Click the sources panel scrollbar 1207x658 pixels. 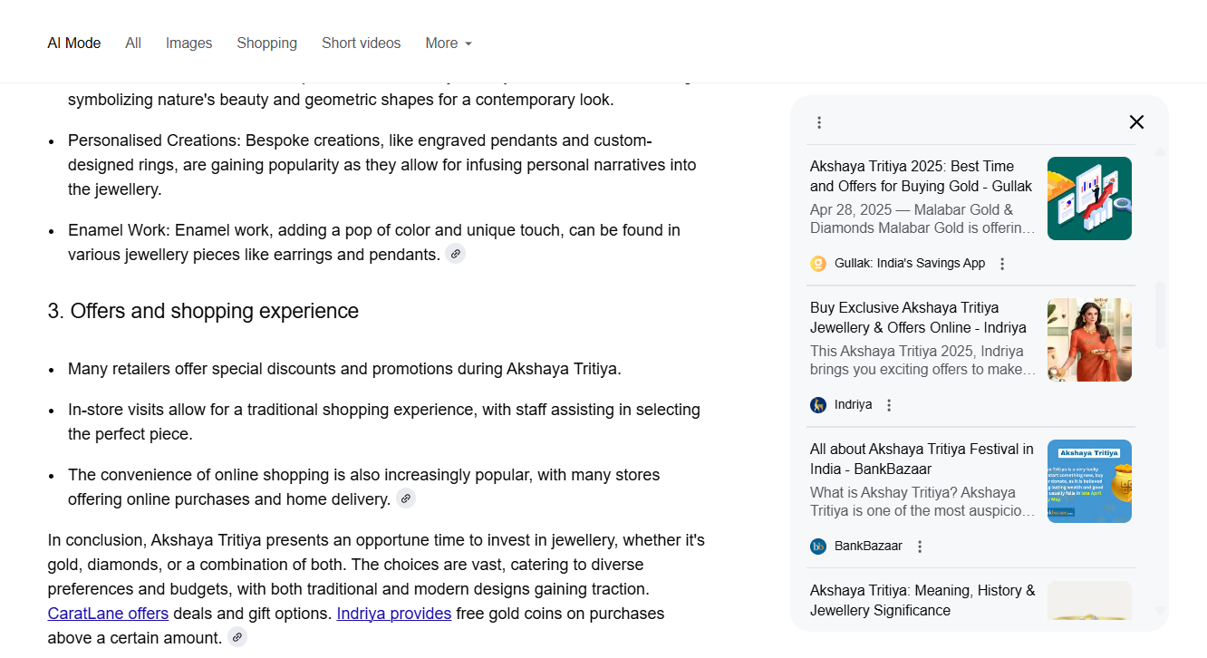pyautogui.click(x=1160, y=314)
